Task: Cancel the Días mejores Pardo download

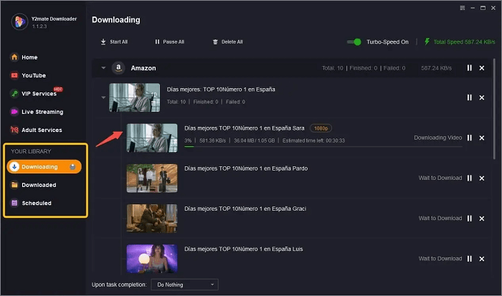Action: [x=482, y=178]
